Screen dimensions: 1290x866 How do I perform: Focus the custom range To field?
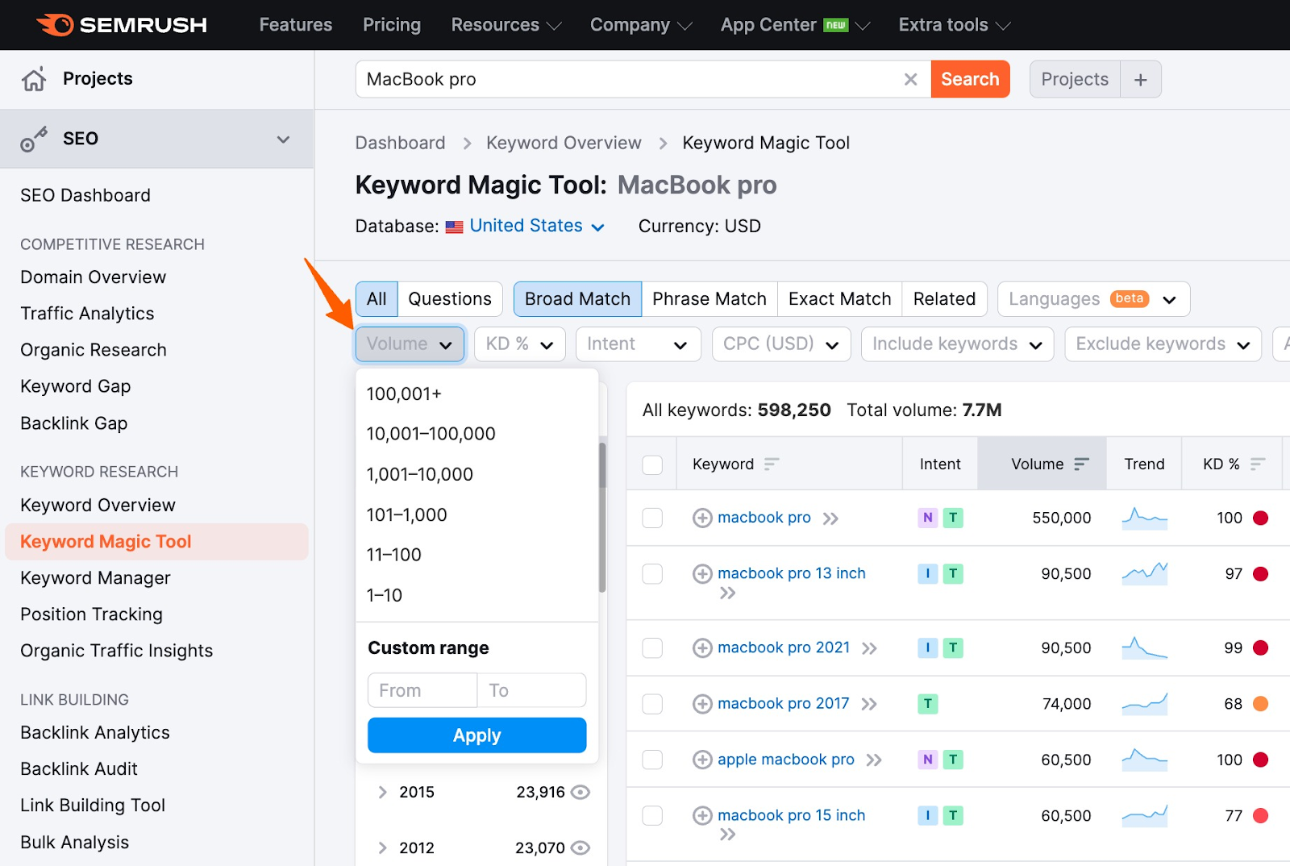(x=532, y=690)
